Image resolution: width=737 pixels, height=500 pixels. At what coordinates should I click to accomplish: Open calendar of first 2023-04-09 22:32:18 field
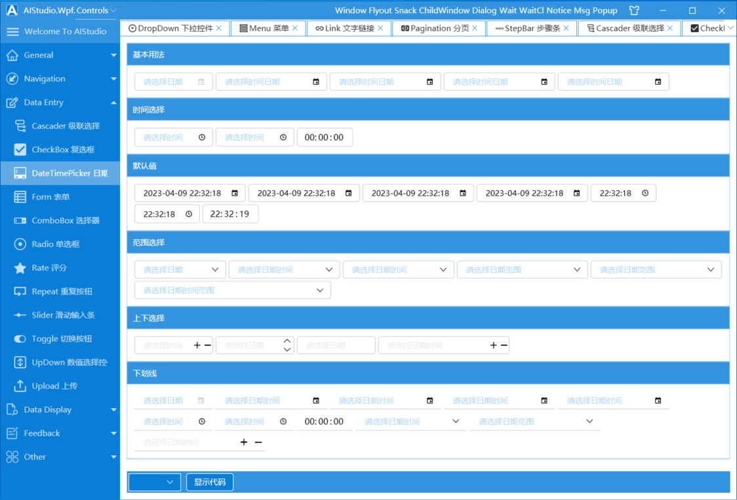[x=235, y=194]
